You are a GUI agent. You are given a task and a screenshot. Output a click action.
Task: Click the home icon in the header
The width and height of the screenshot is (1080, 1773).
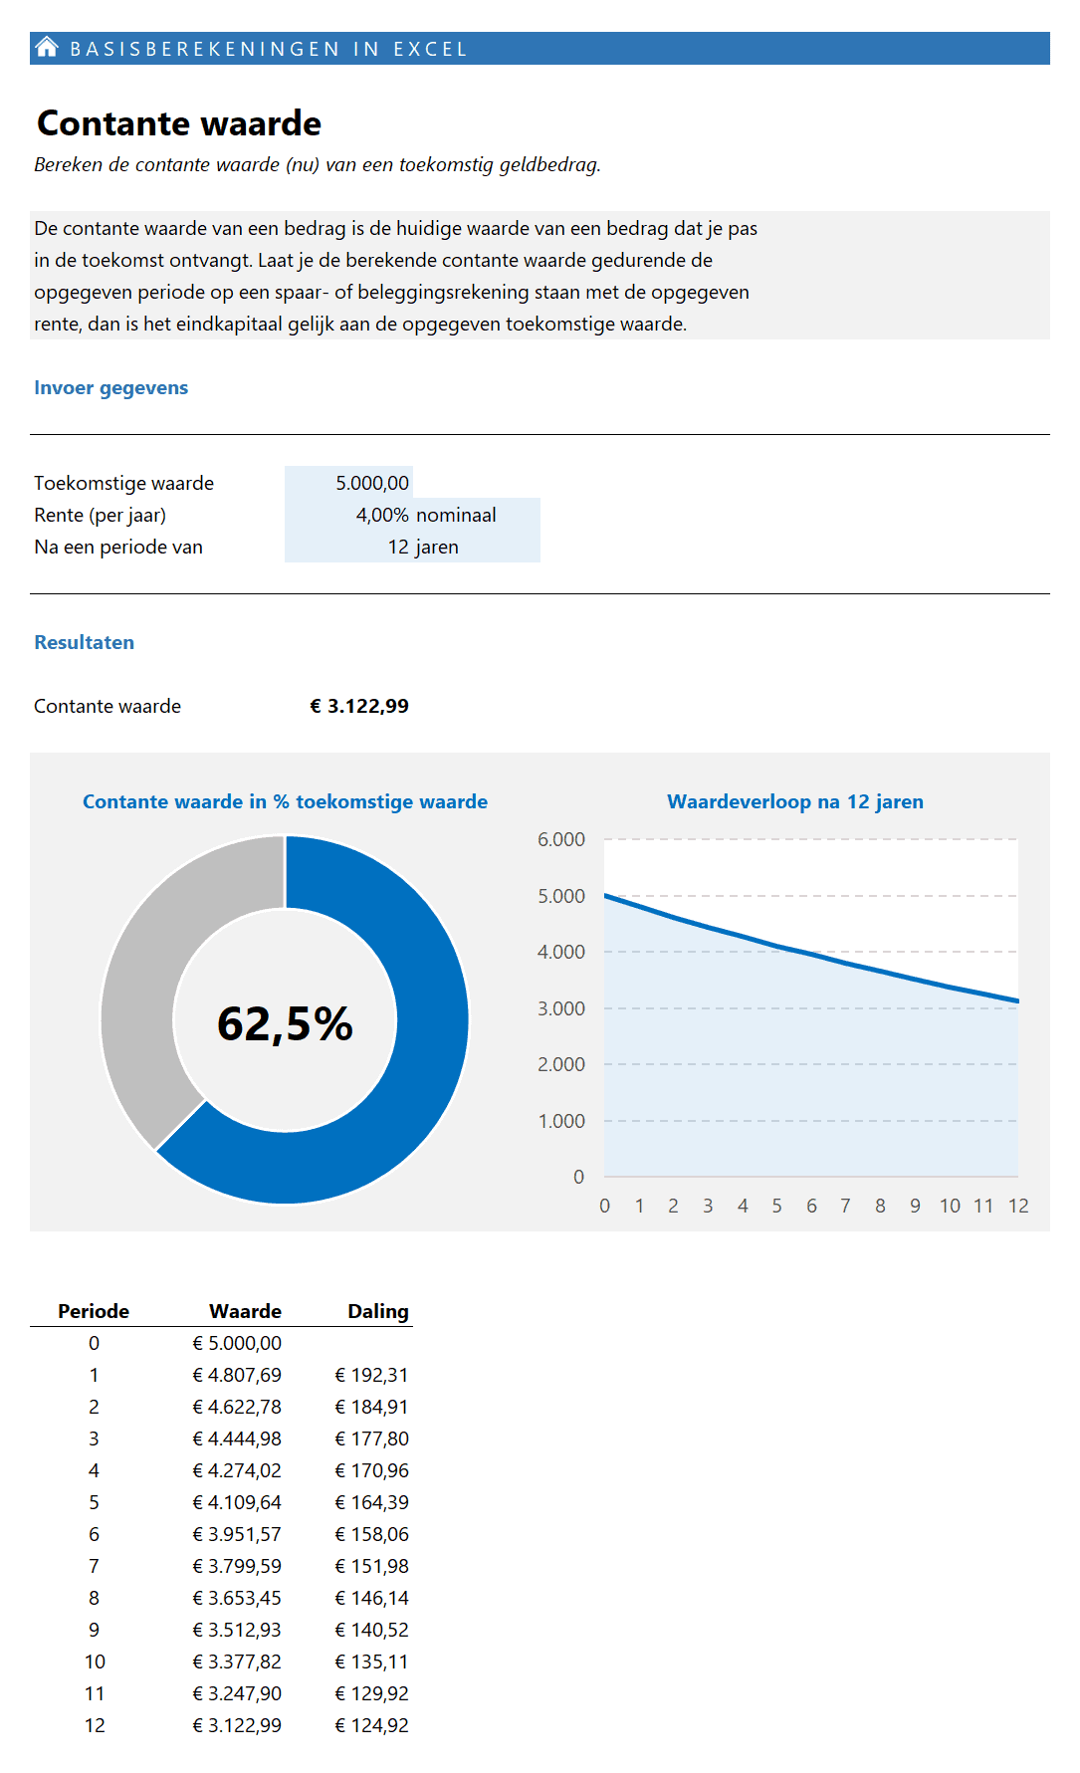[47, 47]
